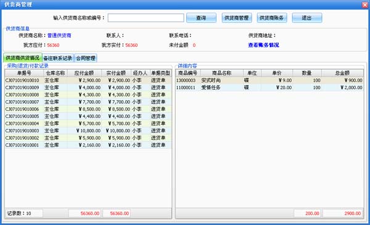
Task: Select product row 13000003 安式时尚
Action: 269,80
